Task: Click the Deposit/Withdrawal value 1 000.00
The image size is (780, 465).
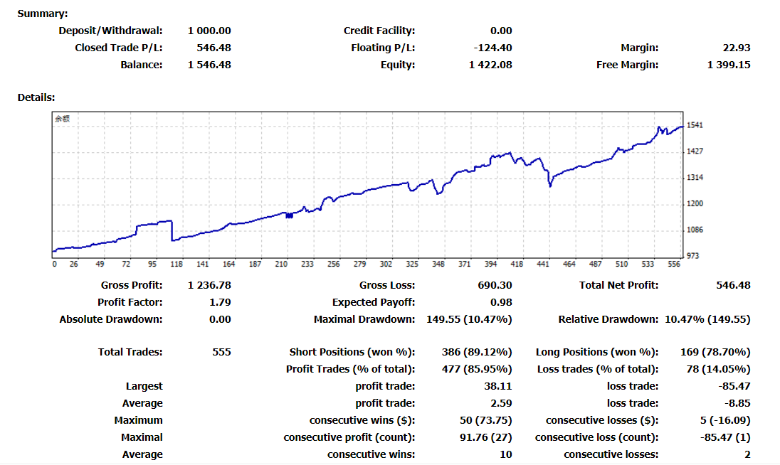Action: pyautogui.click(x=209, y=31)
